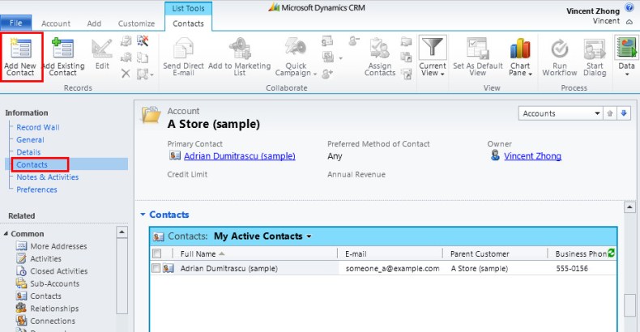The image size is (640, 332).
Task: Collapse the Common group under Related
Action: point(6,234)
